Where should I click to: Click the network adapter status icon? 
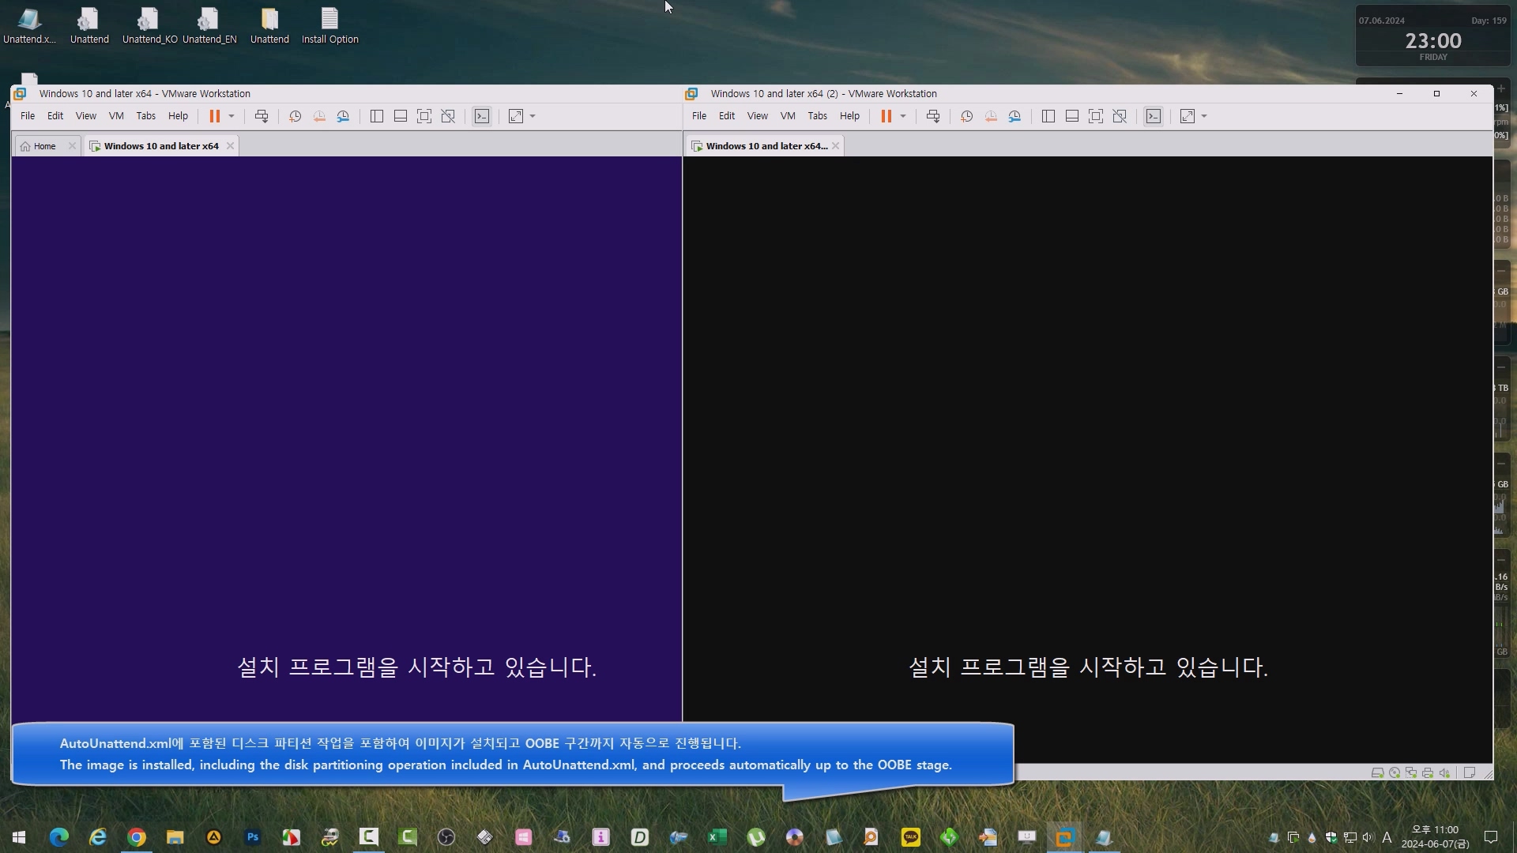pyautogui.click(x=1411, y=773)
